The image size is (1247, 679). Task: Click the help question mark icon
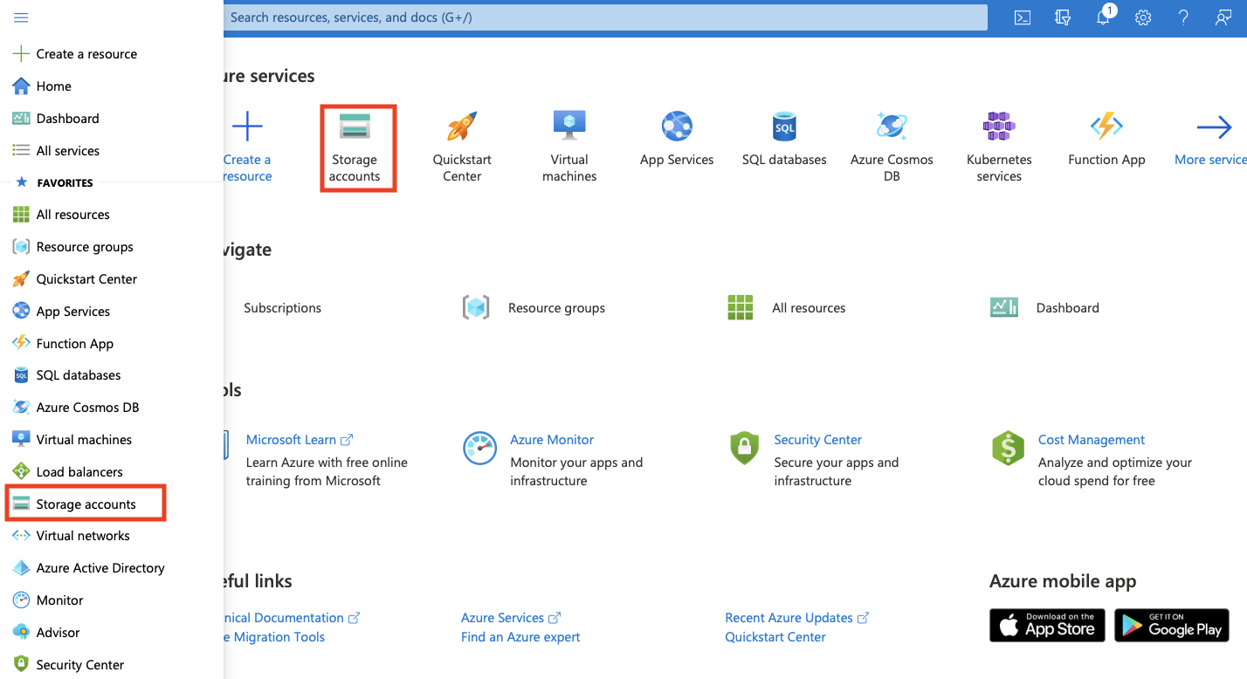click(1183, 17)
